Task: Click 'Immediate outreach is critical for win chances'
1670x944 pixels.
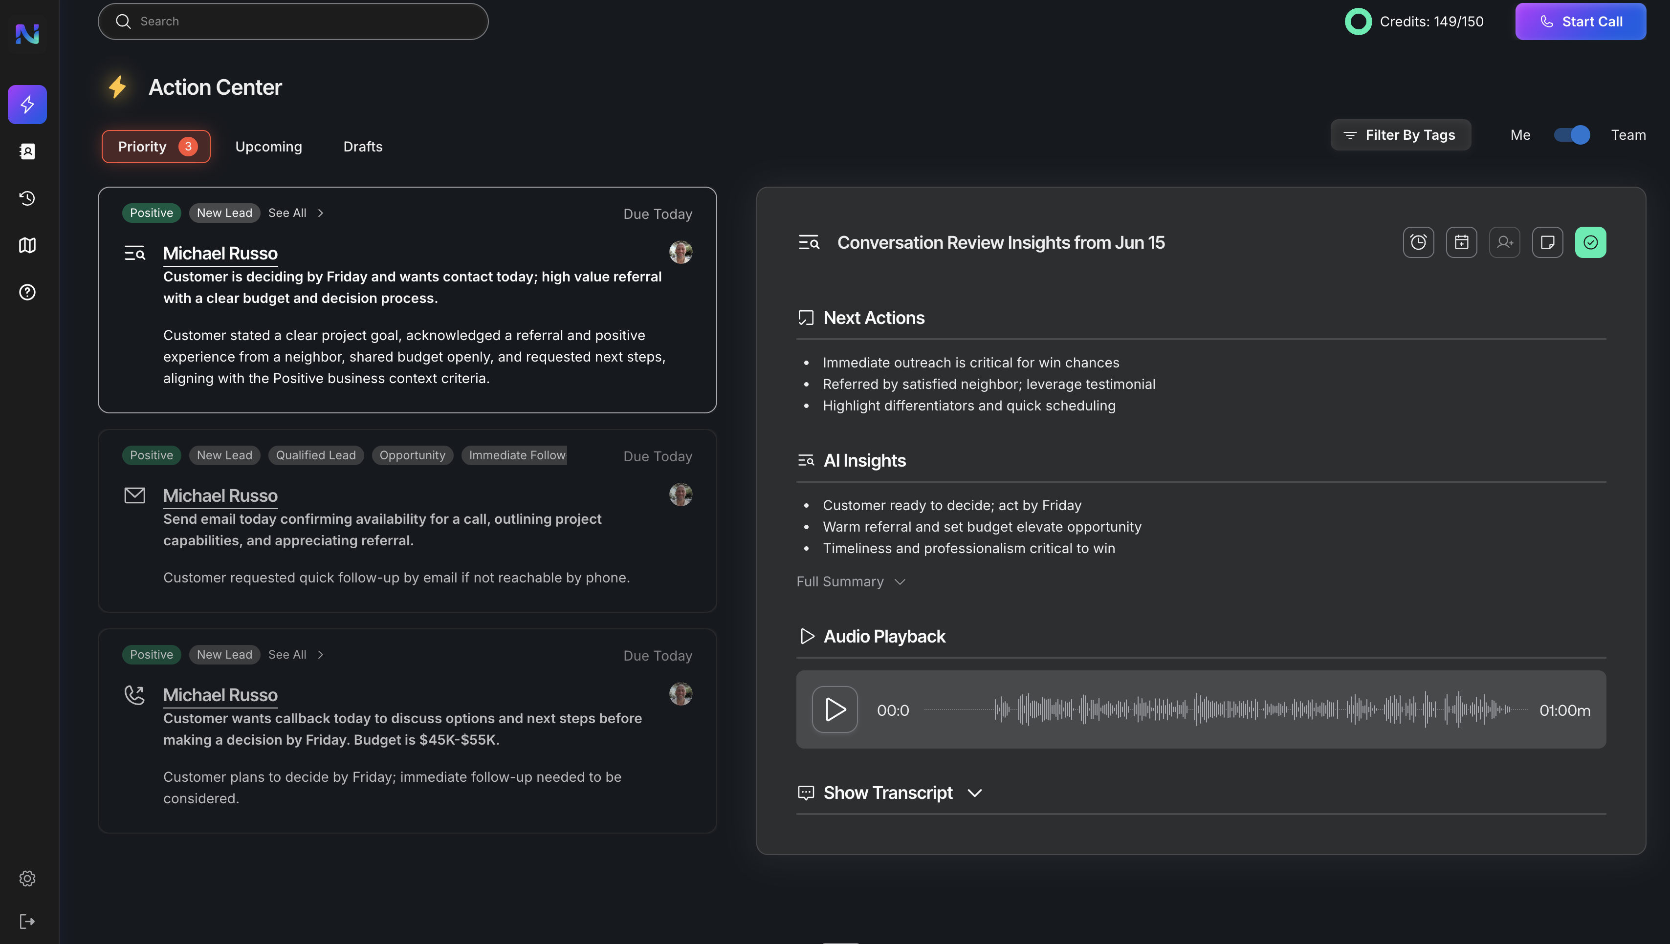Action: pyautogui.click(x=971, y=363)
